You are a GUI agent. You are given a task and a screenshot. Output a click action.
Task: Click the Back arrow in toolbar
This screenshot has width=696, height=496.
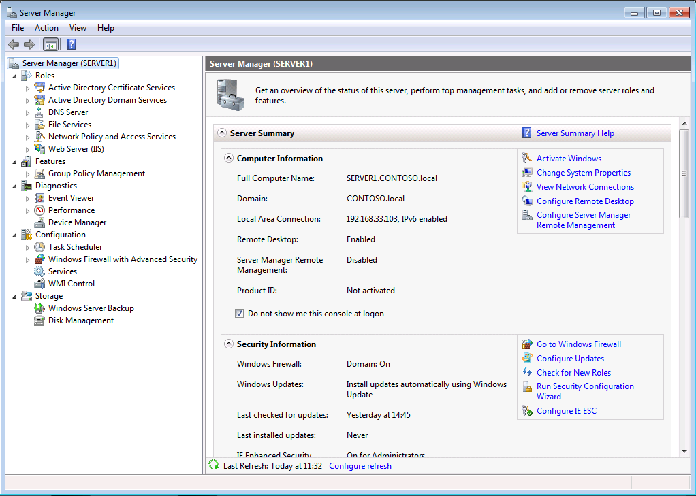(x=14, y=44)
